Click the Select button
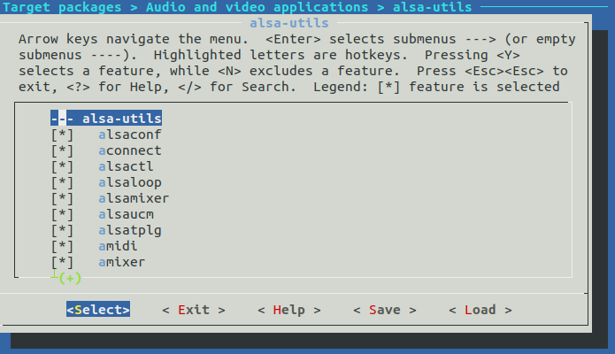The width and height of the screenshot is (615, 354). tap(98, 310)
